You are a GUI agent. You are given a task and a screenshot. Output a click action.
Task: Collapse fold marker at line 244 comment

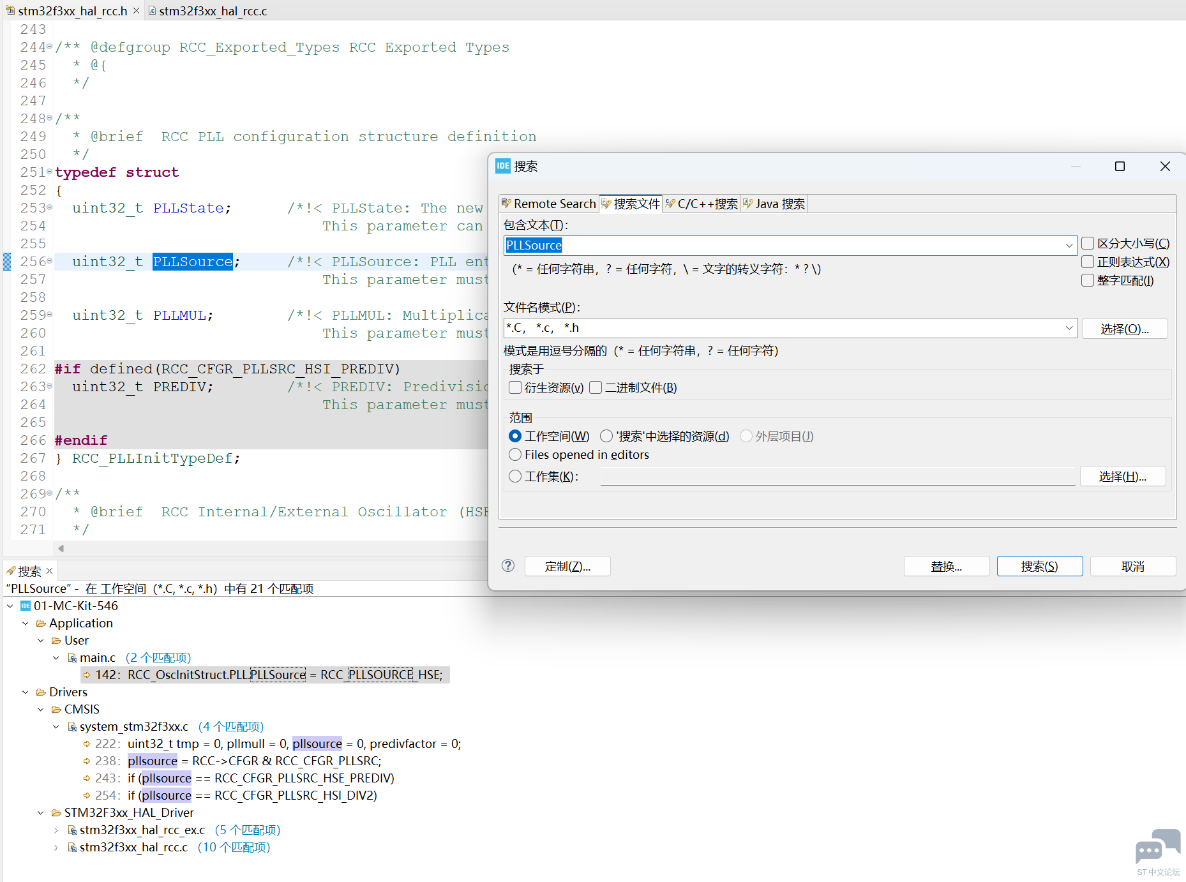(x=50, y=47)
